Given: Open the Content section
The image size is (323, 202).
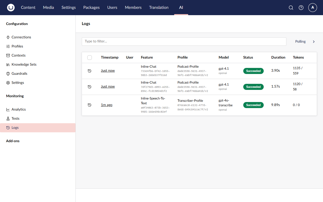Looking at the screenshot, I should point(28,8).
